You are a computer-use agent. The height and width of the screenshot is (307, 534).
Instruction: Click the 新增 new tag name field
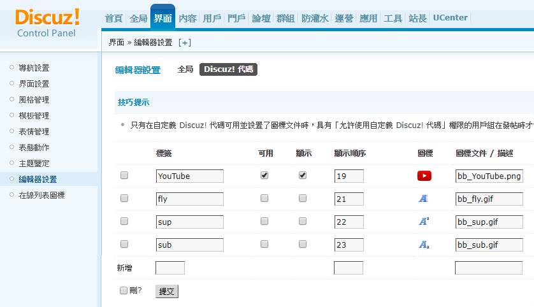point(170,268)
